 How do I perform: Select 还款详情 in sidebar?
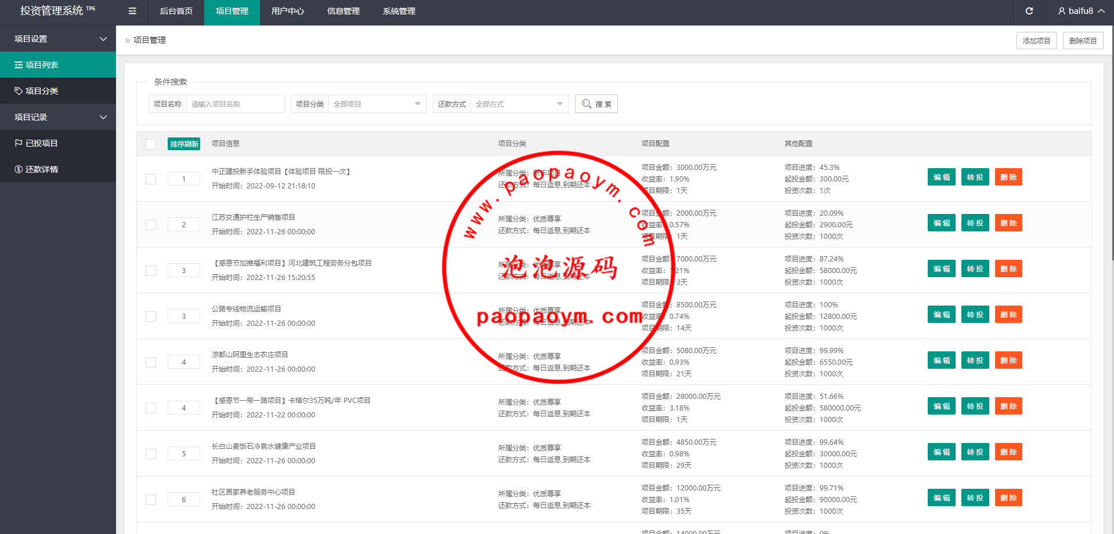[x=58, y=169]
